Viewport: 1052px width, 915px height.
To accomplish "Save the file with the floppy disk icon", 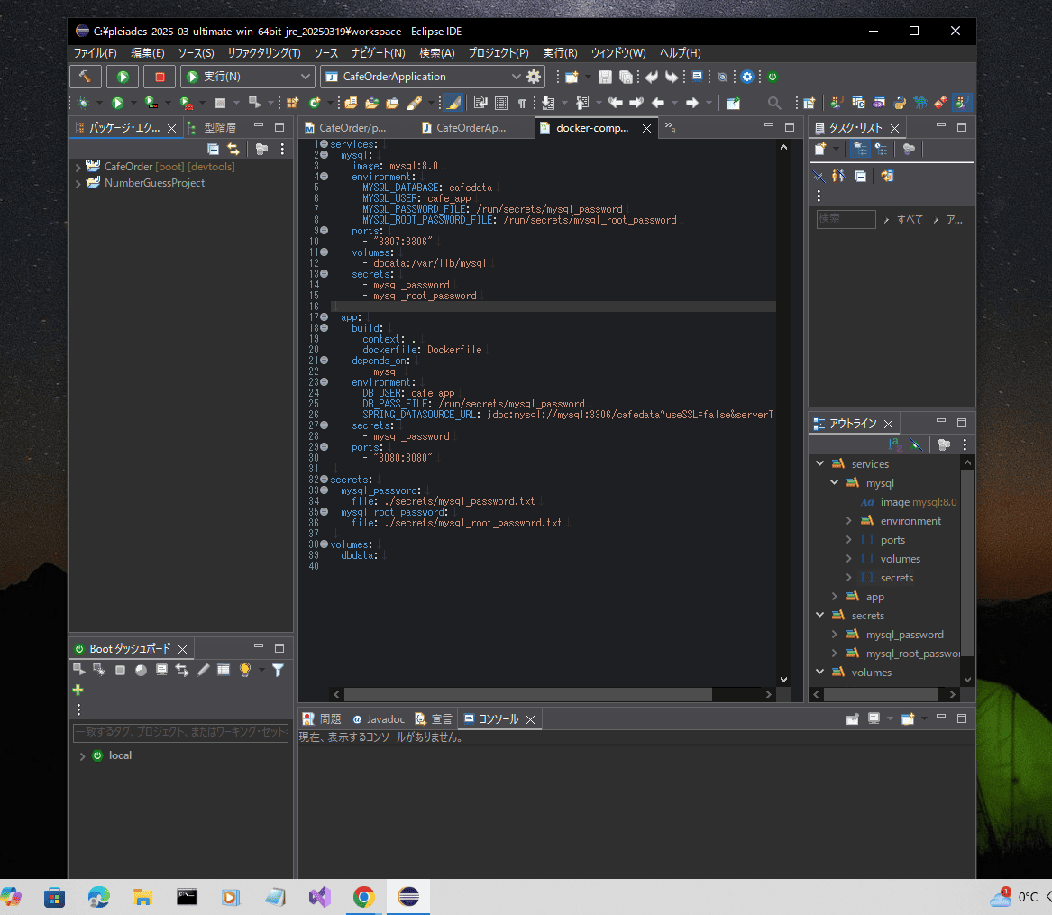I will pos(604,77).
